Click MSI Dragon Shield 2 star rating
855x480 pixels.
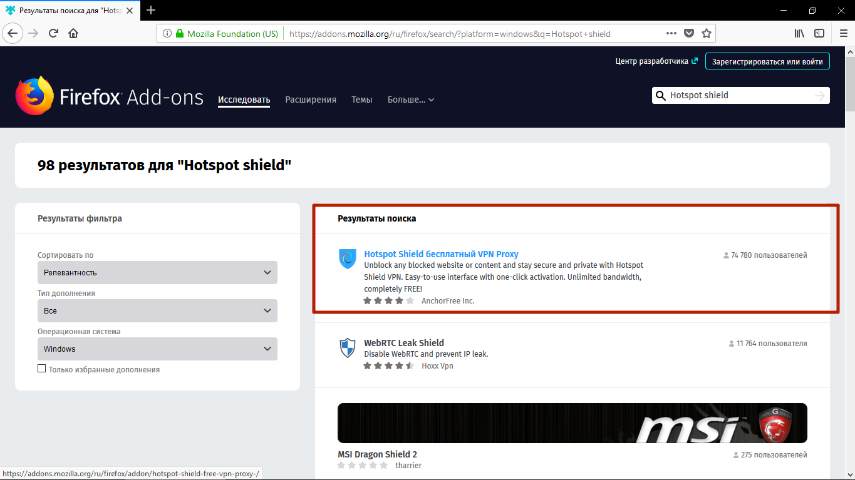click(363, 466)
